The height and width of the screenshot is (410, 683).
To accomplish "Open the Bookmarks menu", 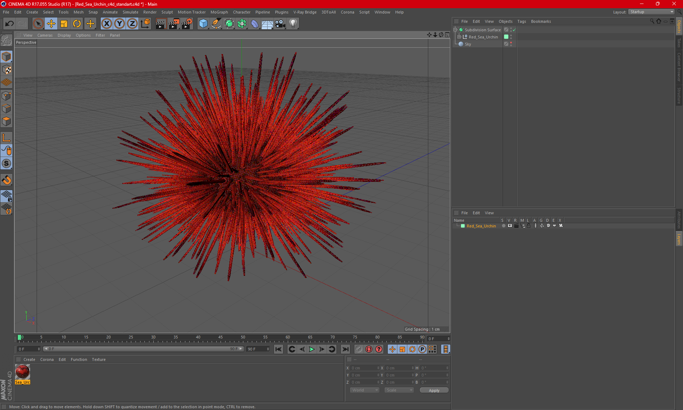I will point(541,21).
